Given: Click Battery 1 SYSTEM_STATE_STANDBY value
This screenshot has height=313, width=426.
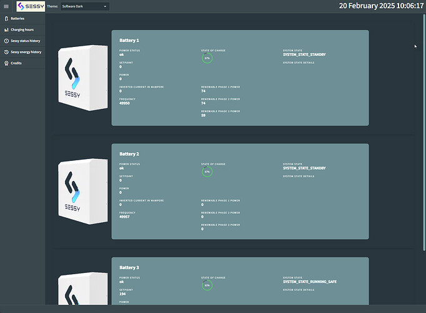Looking at the screenshot, I should click(304, 54).
